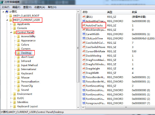Select the DragFromMaxi... value name
Screen dimensions: 155x115
[x=96, y=60]
